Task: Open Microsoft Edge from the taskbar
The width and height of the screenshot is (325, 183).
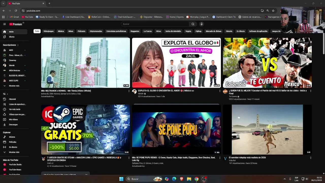Action: click(174, 179)
